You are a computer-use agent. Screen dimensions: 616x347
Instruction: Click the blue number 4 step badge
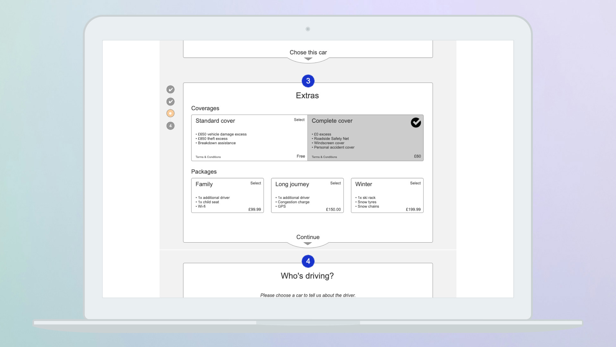308,261
